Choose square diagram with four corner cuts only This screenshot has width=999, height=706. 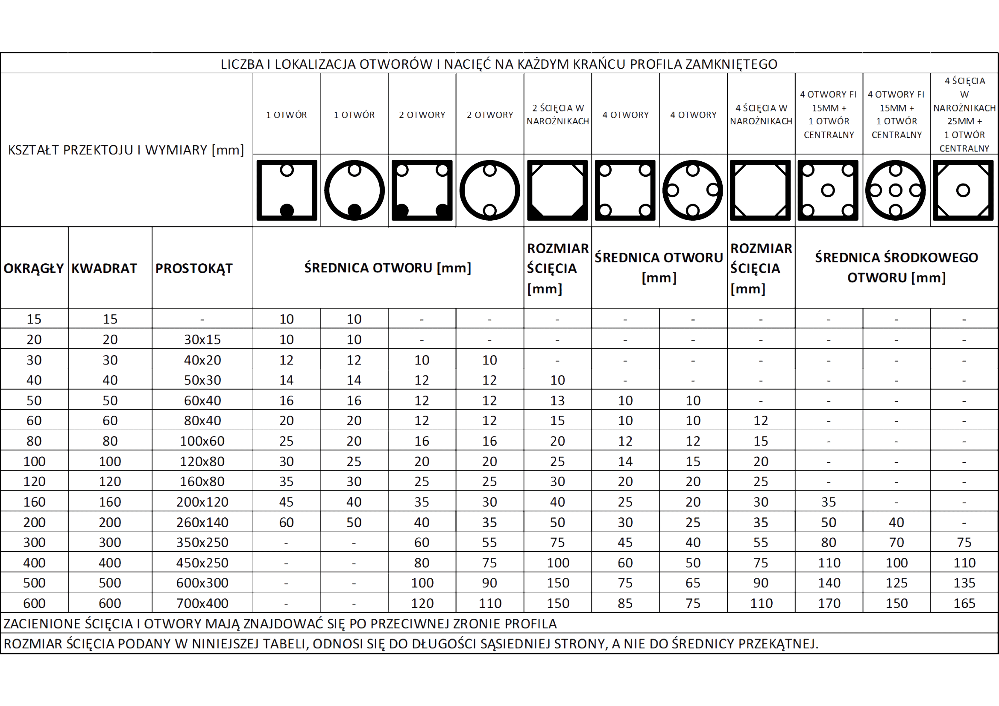(760, 190)
